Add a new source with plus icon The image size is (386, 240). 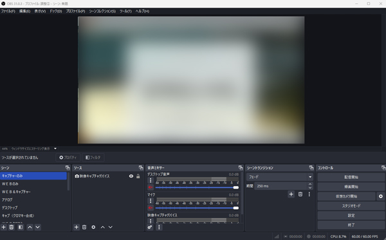coord(77,227)
